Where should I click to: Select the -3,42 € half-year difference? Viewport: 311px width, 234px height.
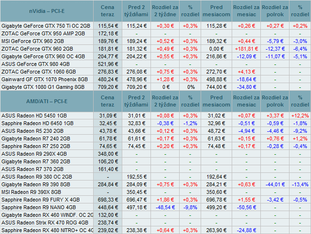pos(275,200)
